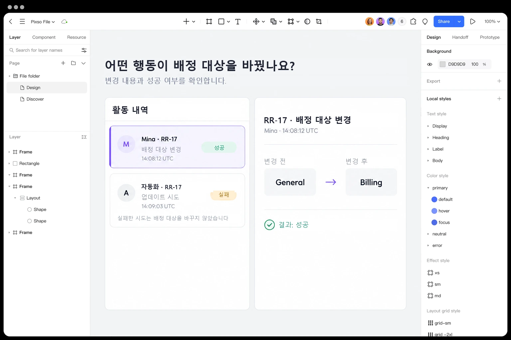The image size is (511, 340).
Task: Expand the neutral color style group
Action: coord(428,234)
